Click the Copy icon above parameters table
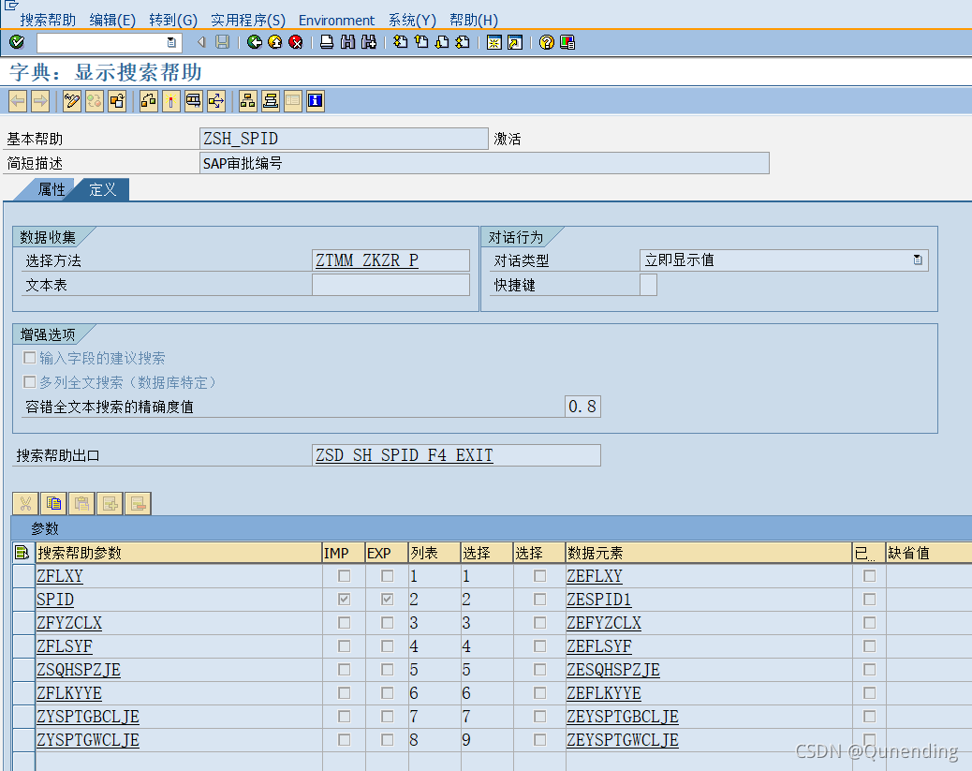The image size is (972, 771). (x=53, y=504)
